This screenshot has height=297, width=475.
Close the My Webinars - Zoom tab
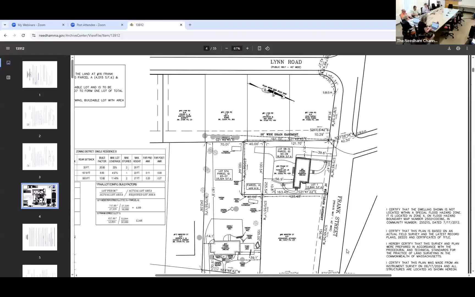click(63, 25)
